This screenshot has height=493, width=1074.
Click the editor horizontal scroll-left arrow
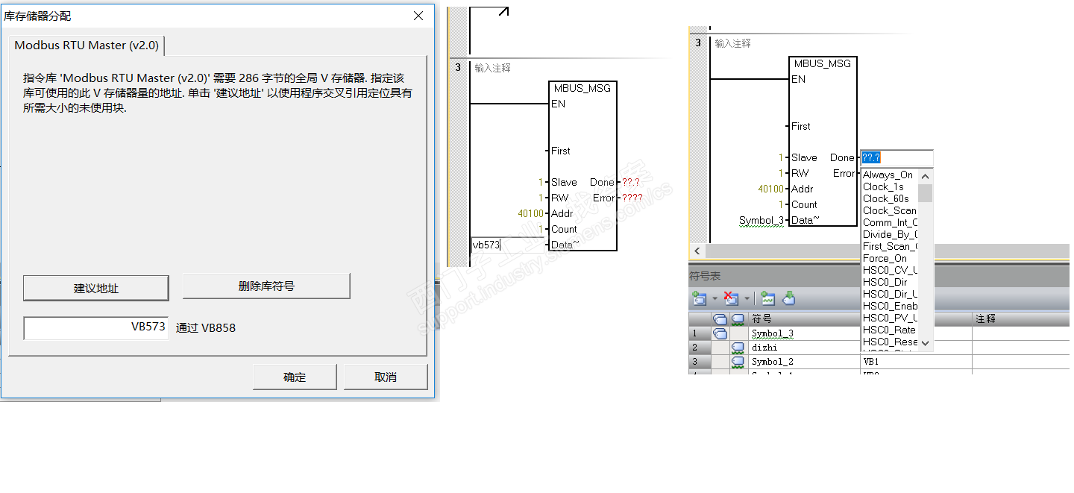tap(697, 251)
